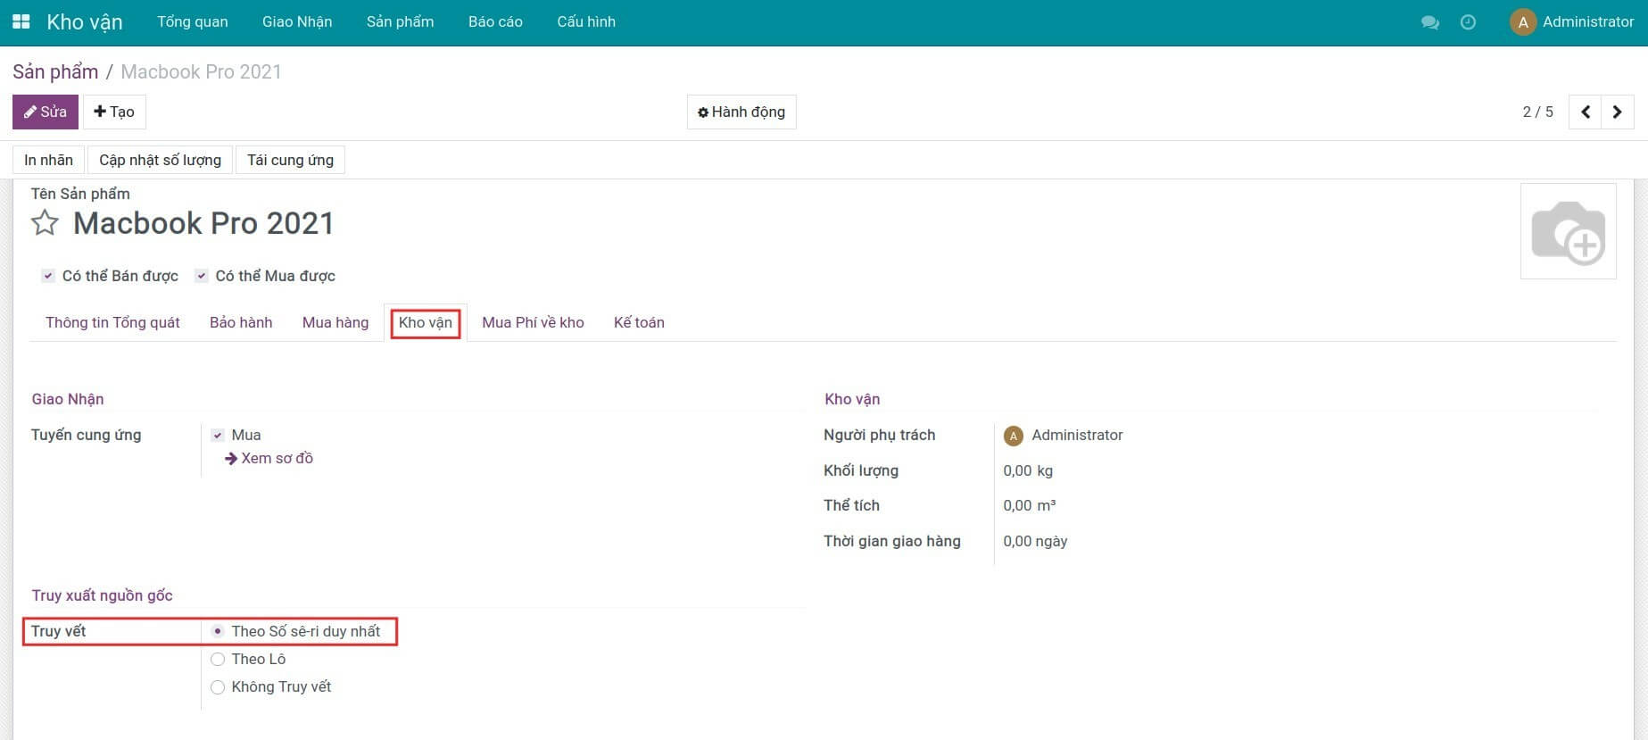This screenshot has height=740, width=1648.
Task: Toggle the 'Có thể Bán được' checkbox
Action: click(x=48, y=276)
